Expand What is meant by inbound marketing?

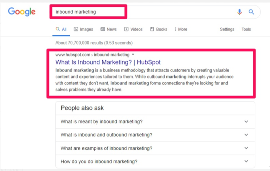[155, 122]
